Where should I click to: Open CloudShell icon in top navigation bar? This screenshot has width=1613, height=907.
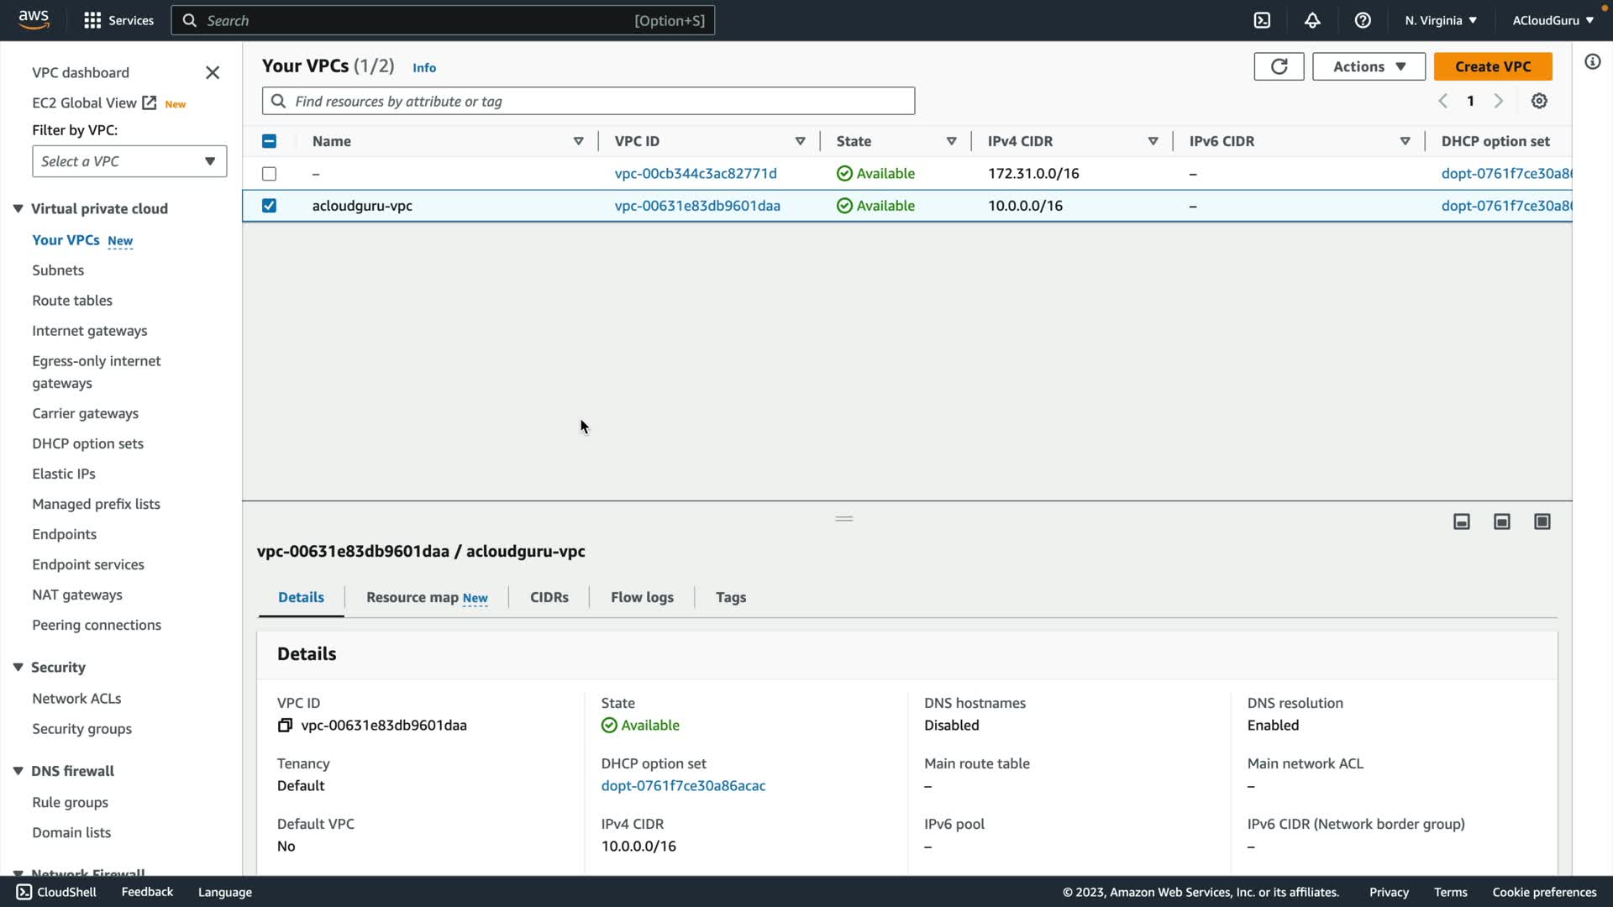(x=1262, y=20)
